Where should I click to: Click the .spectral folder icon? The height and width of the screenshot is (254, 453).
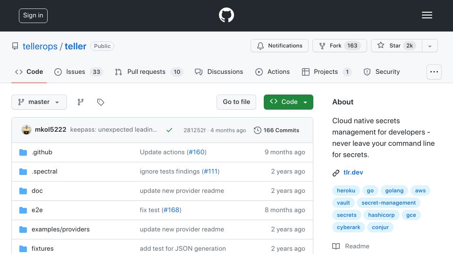pos(23,172)
